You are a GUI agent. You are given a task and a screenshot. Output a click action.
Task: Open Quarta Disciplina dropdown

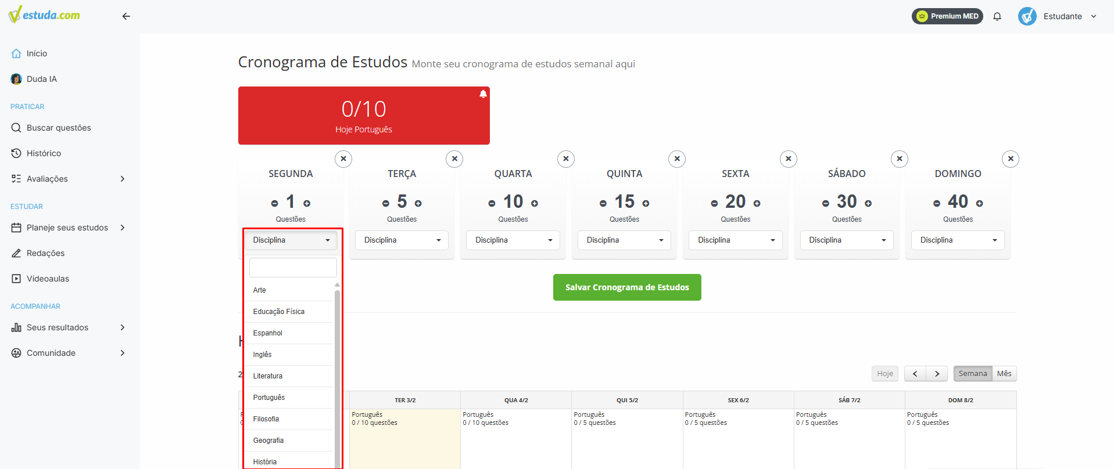coord(513,240)
